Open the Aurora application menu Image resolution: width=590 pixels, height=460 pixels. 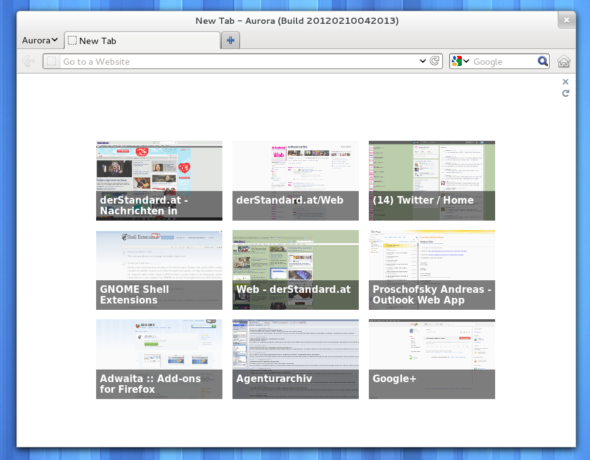point(40,40)
